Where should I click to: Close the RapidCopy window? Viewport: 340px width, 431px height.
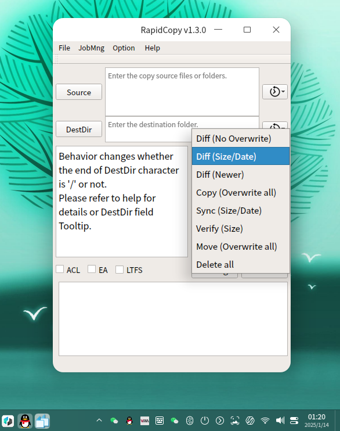pyautogui.click(x=276, y=30)
